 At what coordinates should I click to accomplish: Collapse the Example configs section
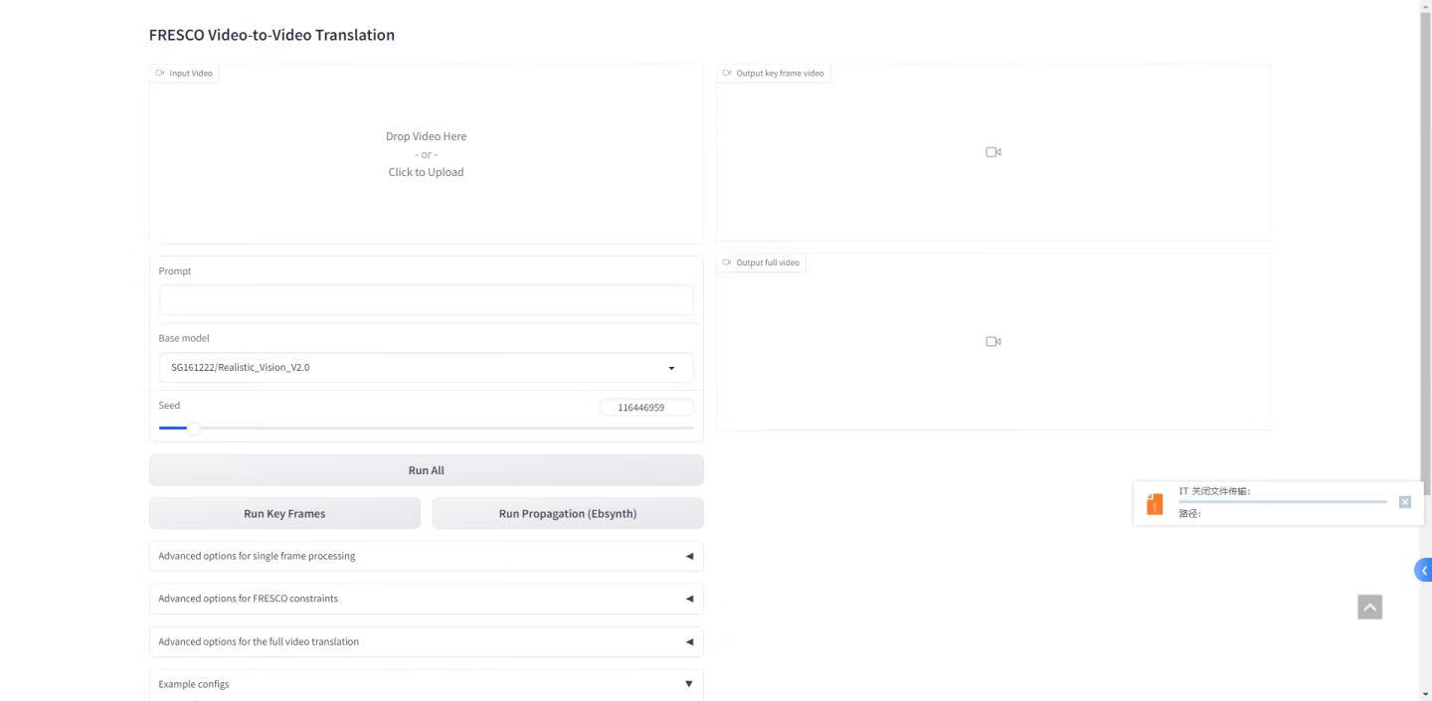pyautogui.click(x=426, y=684)
